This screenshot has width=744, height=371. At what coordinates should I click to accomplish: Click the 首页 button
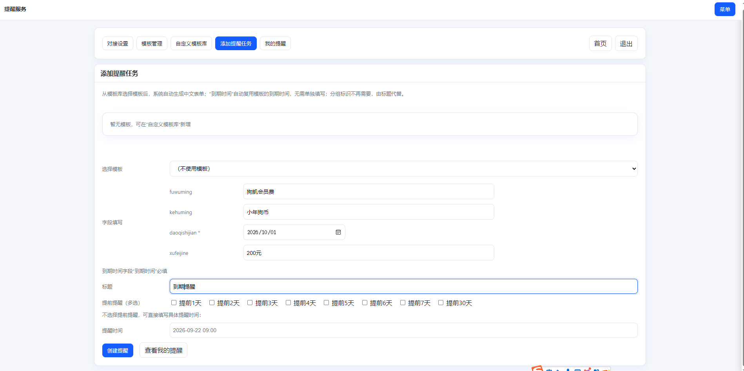600,44
